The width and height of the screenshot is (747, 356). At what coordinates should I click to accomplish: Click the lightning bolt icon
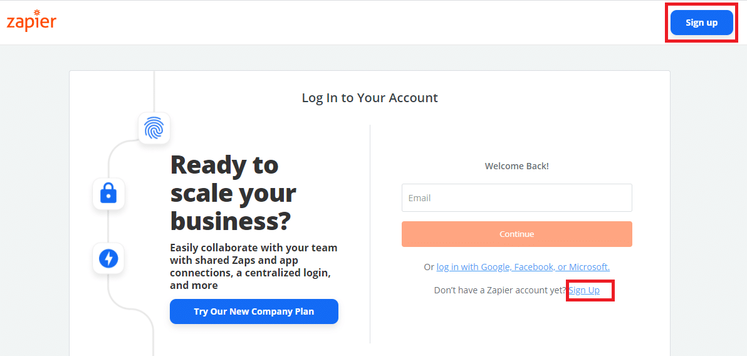tap(108, 258)
